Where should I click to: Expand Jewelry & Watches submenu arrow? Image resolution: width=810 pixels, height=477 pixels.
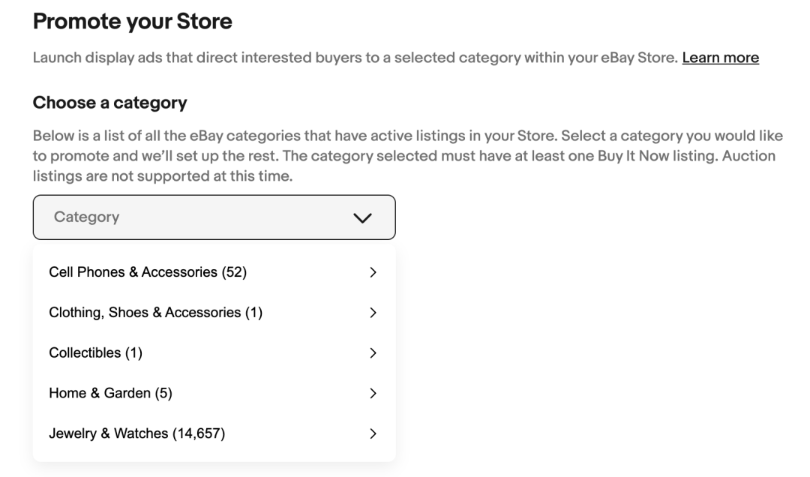373,433
